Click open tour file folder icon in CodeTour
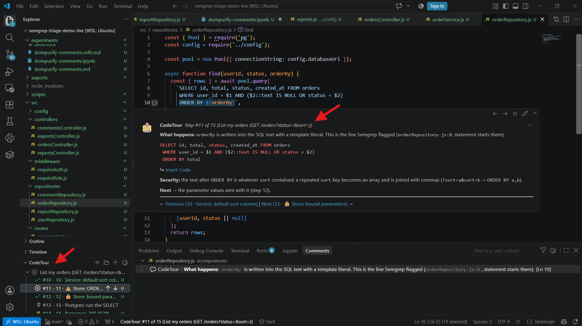The width and height of the screenshot is (582, 326). [106, 262]
